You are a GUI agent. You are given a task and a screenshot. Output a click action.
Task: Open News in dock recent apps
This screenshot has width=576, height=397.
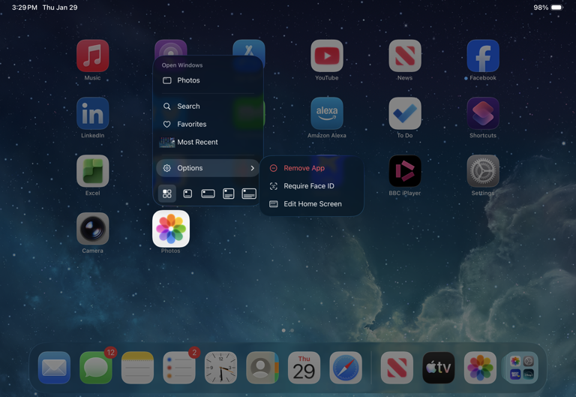click(397, 368)
